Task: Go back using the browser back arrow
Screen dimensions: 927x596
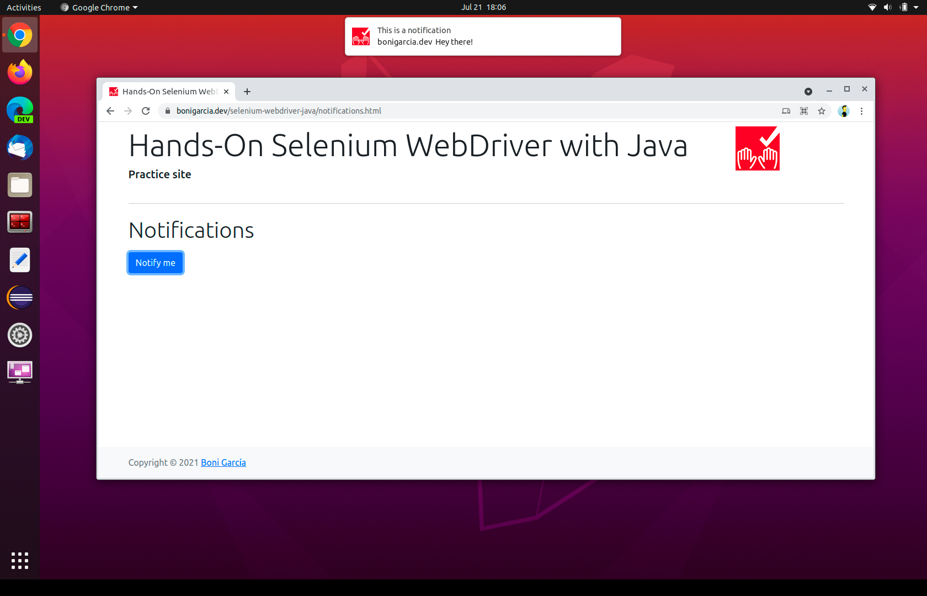Action: [x=110, y=111]
